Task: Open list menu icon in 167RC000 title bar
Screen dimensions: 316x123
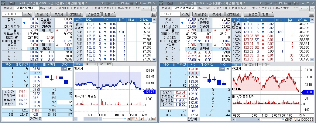Action: point(289,3)
